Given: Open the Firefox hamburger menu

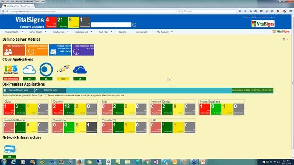Looking at the screenshot, I should tap(291, 11).
